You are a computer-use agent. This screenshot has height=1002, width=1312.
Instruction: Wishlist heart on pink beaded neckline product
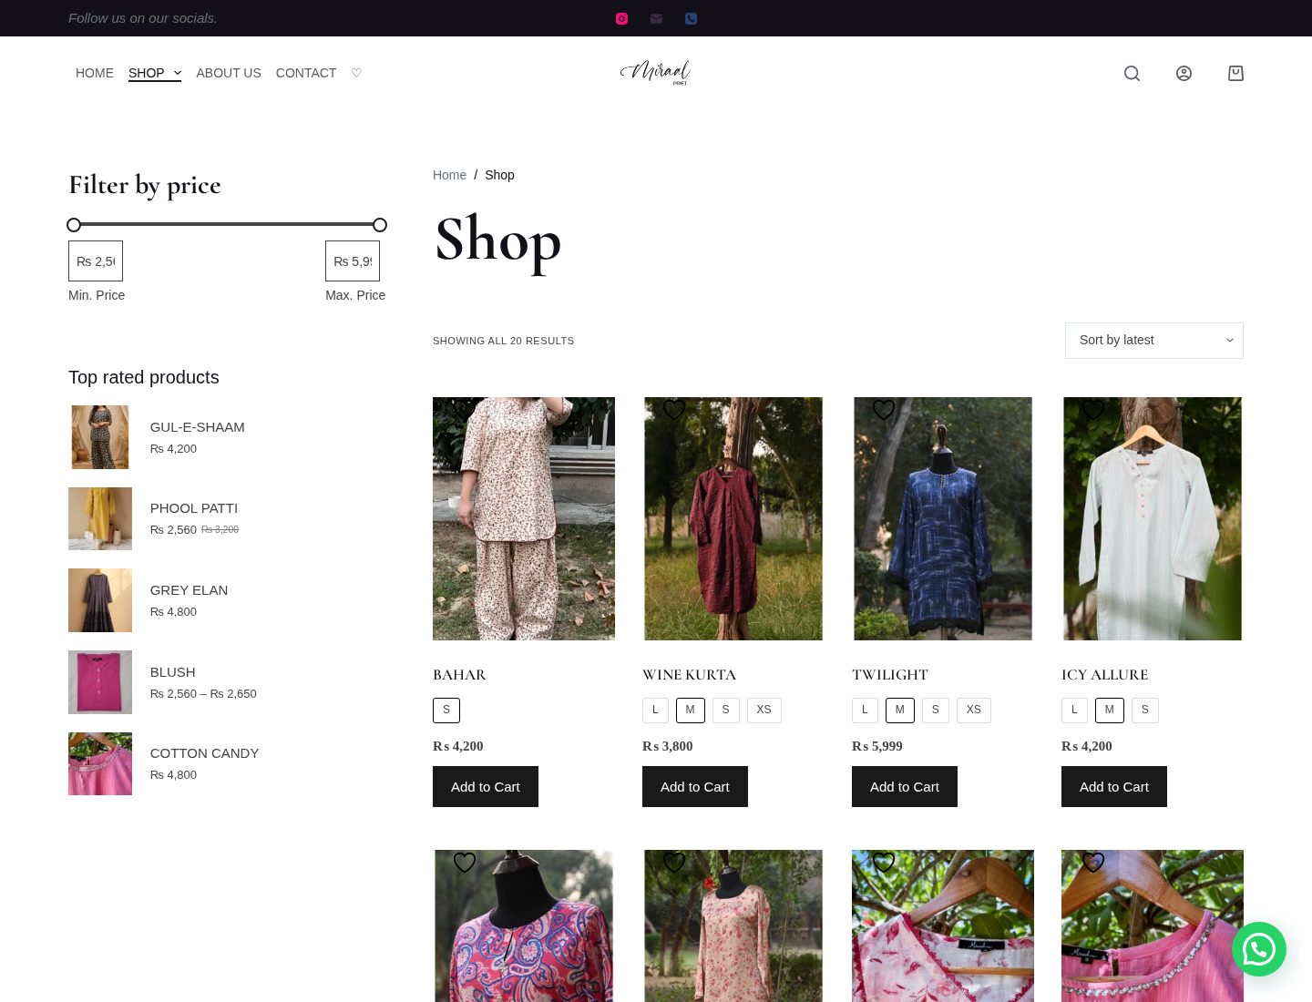point(1093,862)
